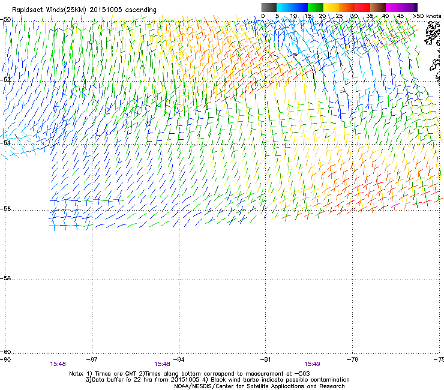Select the '-52' latitude axis label
This screenshot has width=444, height=390.
coord(5,80)
